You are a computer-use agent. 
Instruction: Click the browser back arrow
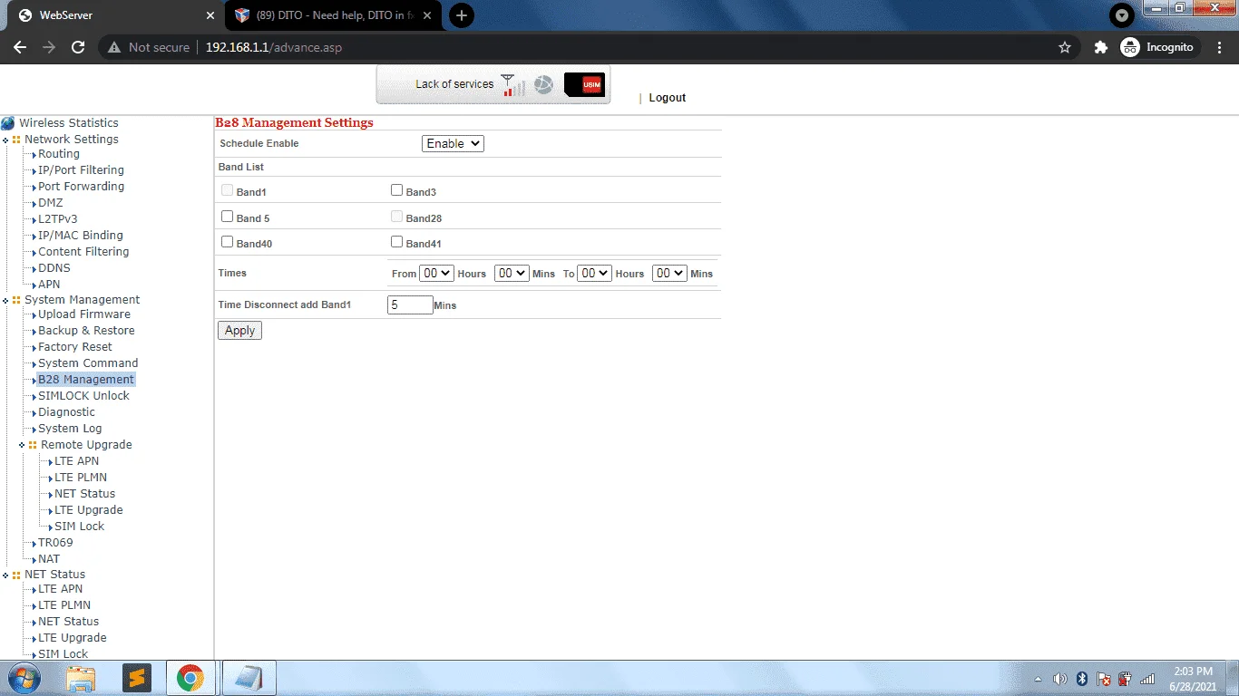20,47
